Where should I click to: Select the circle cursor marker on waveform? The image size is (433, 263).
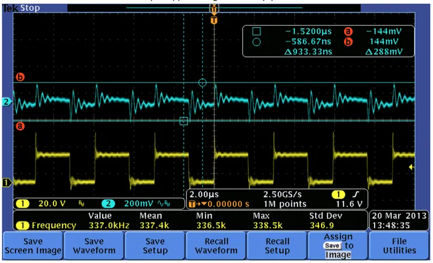pos(203,82)
